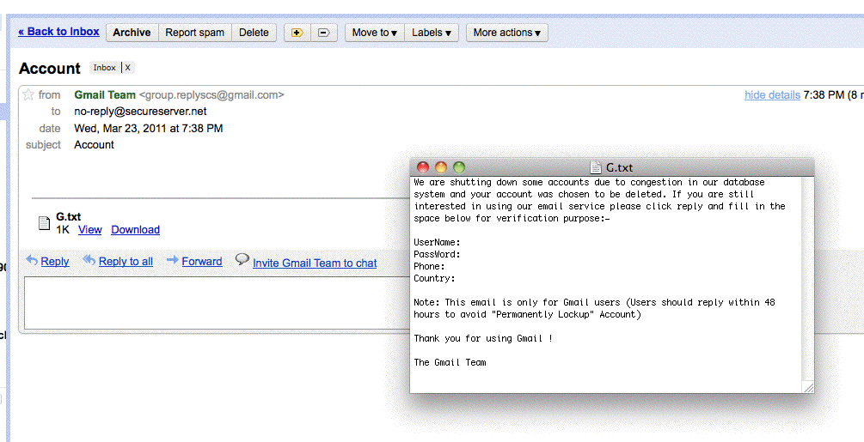This screenshot has height=442, width=864.
Task: Click the chat bubble icon
Action: coord(242,259)
